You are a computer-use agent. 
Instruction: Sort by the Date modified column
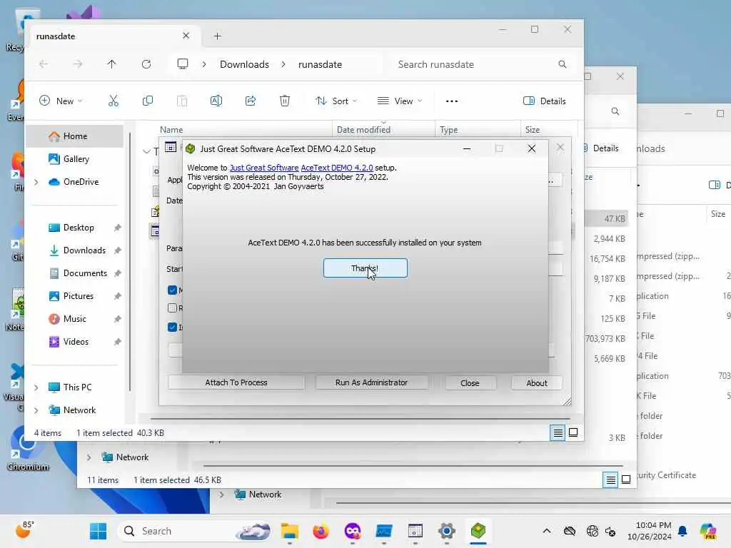tap(383, 130)
